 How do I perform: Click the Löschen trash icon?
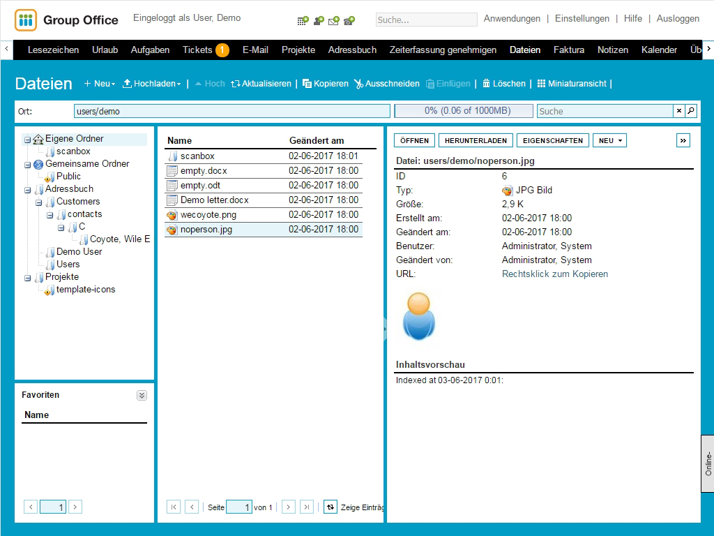tap(487, 84)
